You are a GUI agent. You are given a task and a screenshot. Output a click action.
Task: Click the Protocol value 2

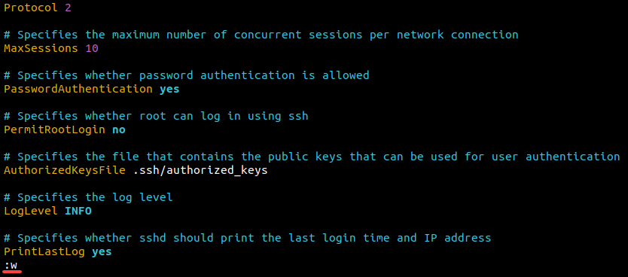[68, 8]
